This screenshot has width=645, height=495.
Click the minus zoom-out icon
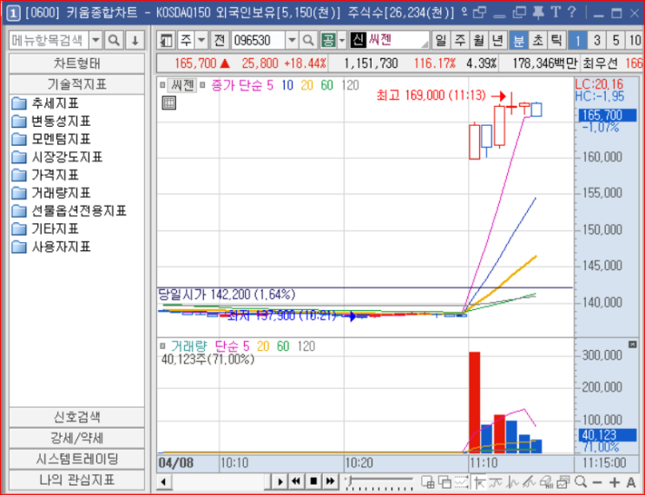point(597,482)
